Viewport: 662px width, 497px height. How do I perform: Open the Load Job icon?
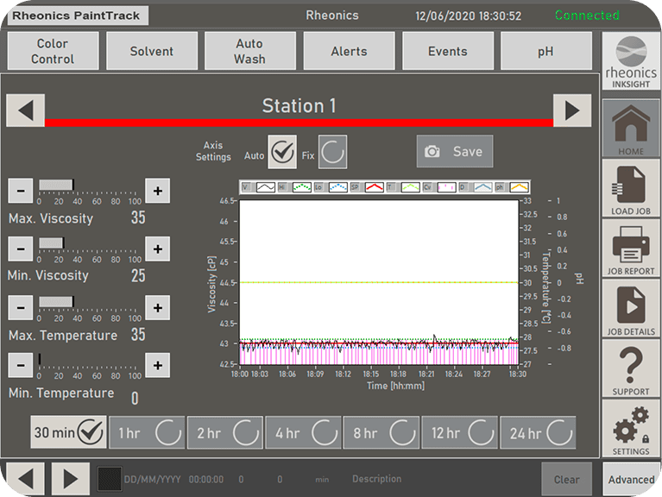tap(631, 187)
